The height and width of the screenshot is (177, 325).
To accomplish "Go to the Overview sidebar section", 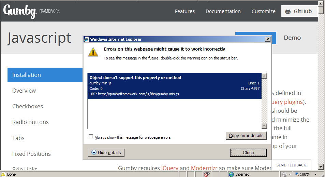I will 24,91.
